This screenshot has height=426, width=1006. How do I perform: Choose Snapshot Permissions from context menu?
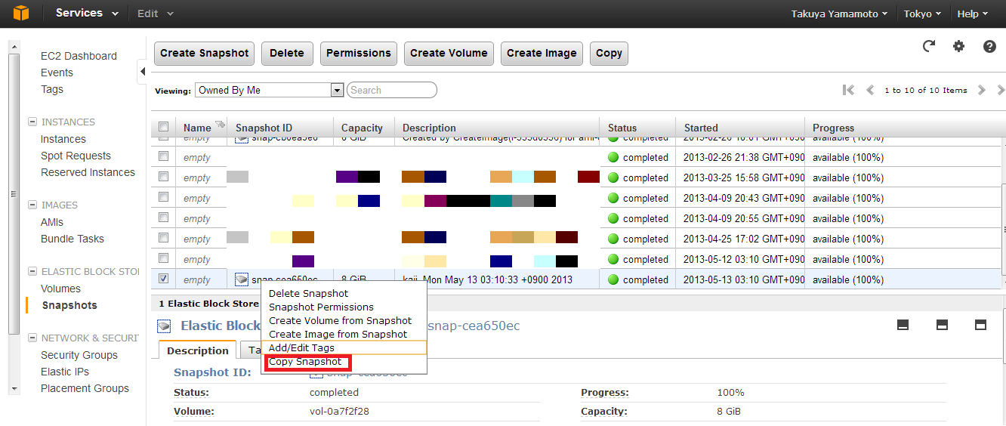coord(321,307)
